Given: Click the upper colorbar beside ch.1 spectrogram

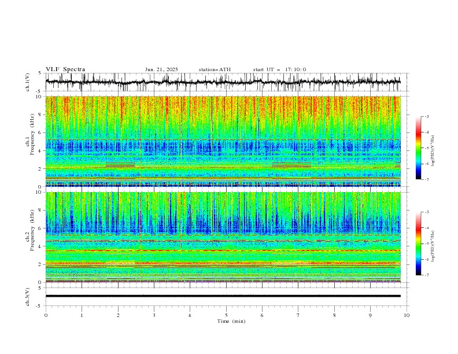Looking at the screenshot, I should point(419,148).
